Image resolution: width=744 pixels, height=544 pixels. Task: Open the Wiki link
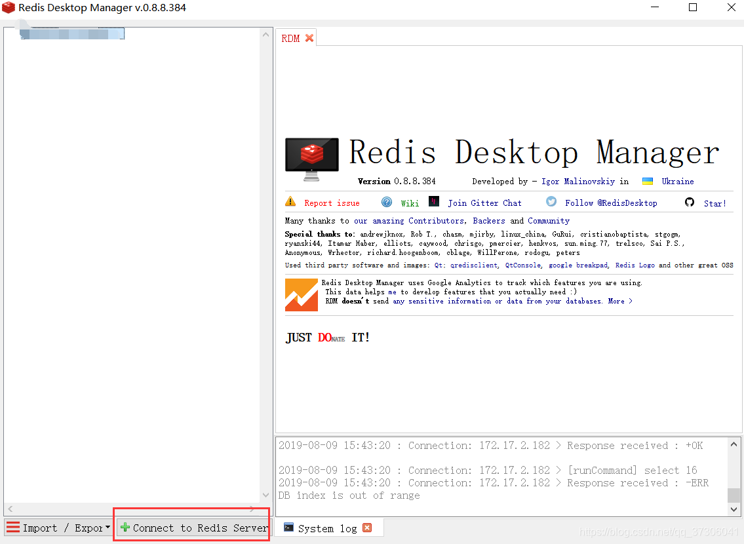point(410,203)
